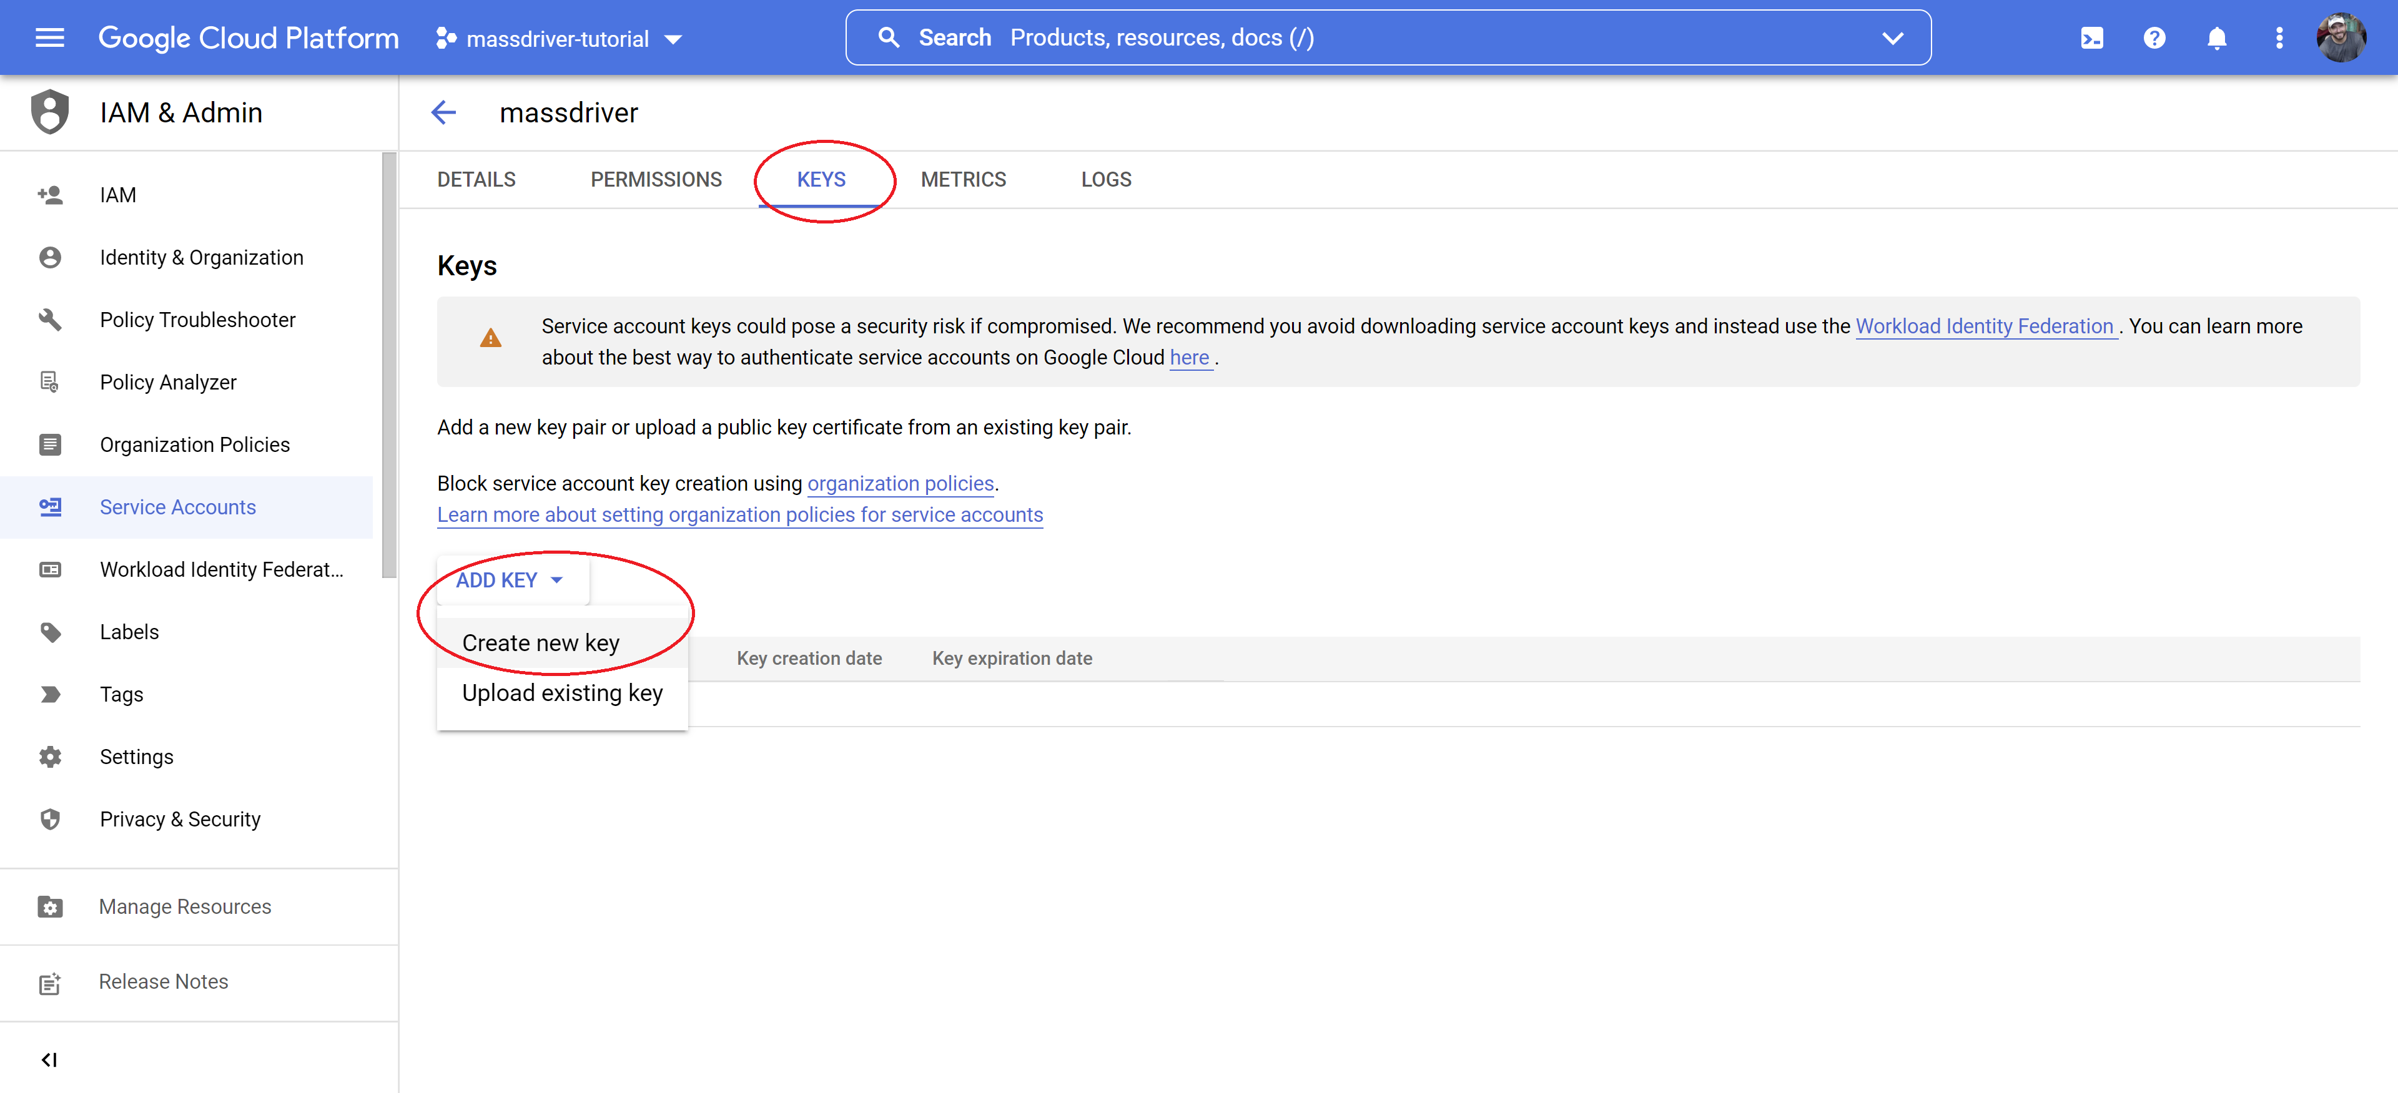Switch to the LOGS tab
2398x1093 pixels.
coord(1106,180)
